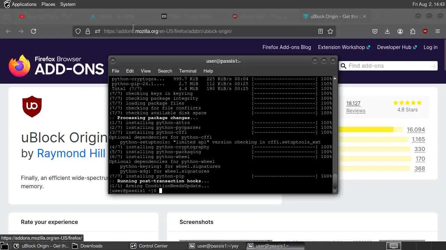This screenshot has height=250, width=446.
Task: Click the search magnifier icon in add-ons search
Action: (344, 66)
